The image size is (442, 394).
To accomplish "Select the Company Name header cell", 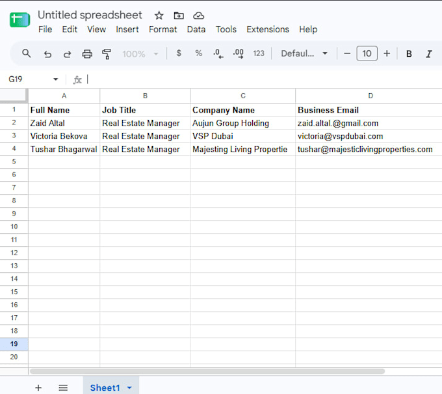I will click(242, 110).
